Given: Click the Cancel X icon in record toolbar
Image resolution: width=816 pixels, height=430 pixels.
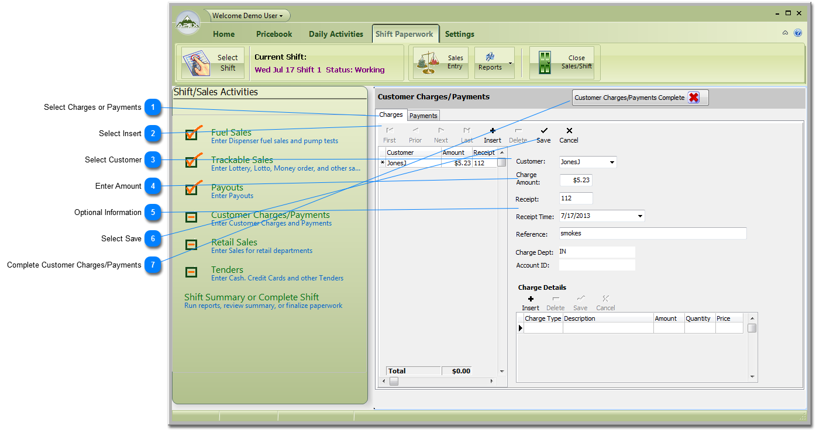Looking at the screenshot, I should (569, 131).
